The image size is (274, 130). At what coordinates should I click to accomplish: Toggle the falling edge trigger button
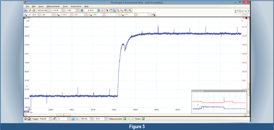point(77,119)
